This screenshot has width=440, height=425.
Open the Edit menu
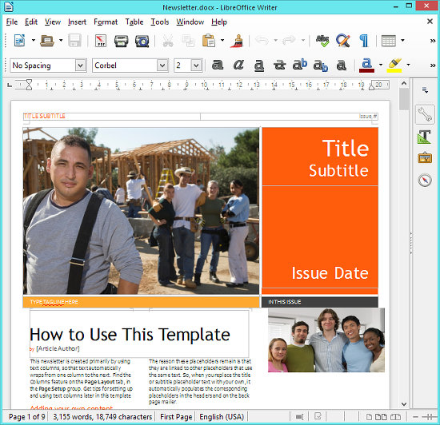[31, 22]
